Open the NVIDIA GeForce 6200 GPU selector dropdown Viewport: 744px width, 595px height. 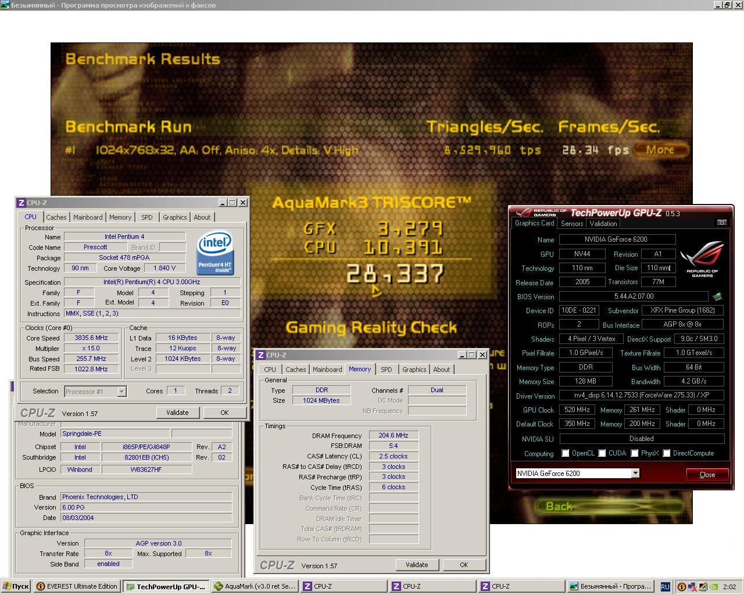(635, 474)
